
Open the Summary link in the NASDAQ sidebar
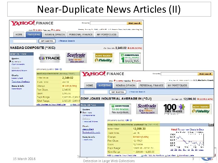(16, 62)
